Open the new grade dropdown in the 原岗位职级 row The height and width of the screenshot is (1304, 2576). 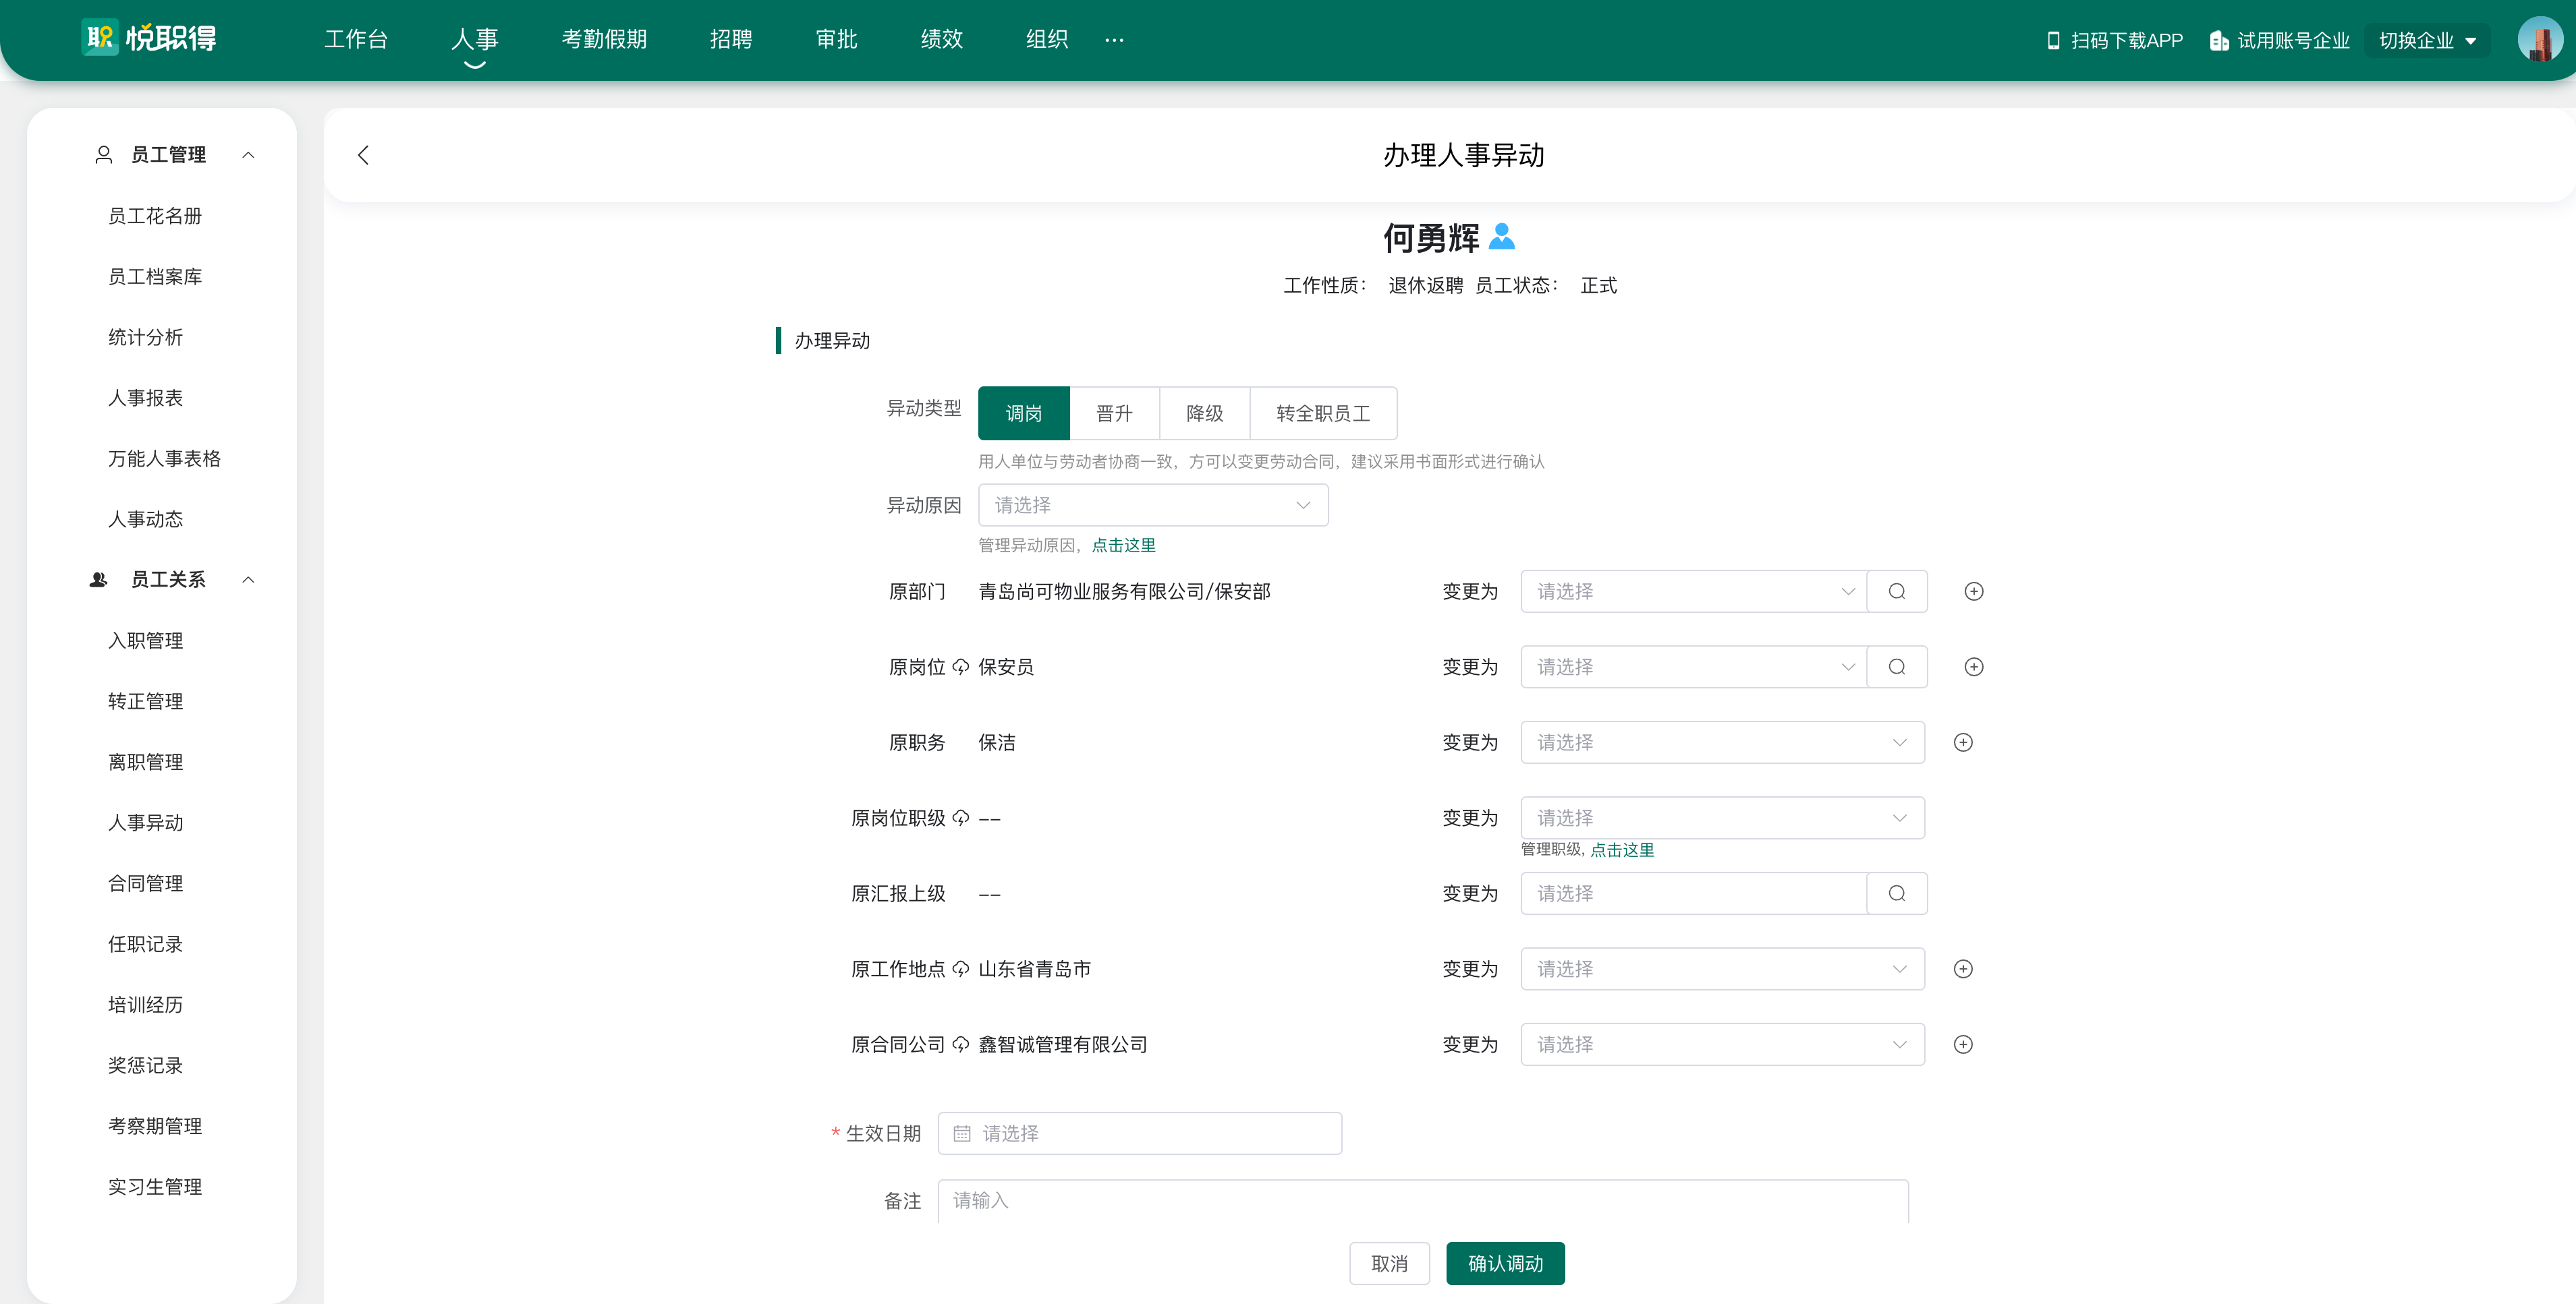[1722, 819]
